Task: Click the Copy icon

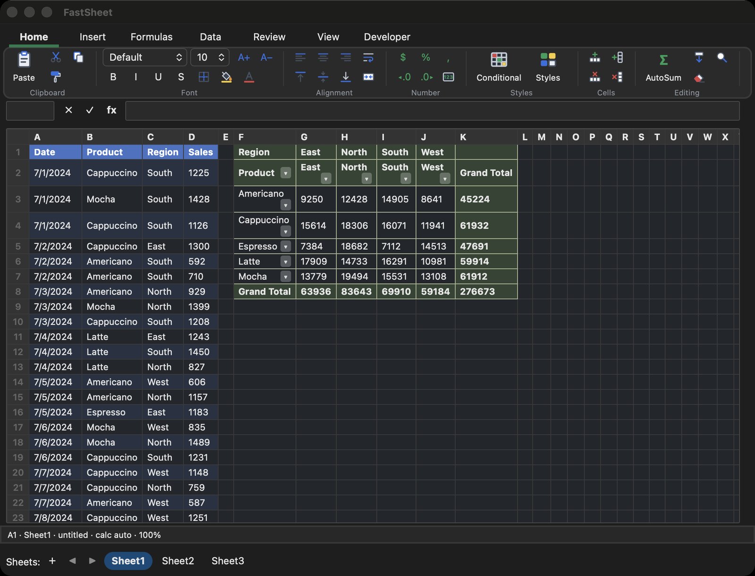Action: (x=78, y=58)
